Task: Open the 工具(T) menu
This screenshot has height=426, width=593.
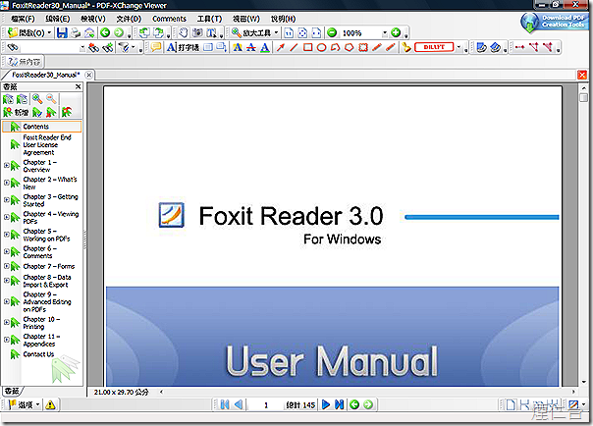Action: 209,19
